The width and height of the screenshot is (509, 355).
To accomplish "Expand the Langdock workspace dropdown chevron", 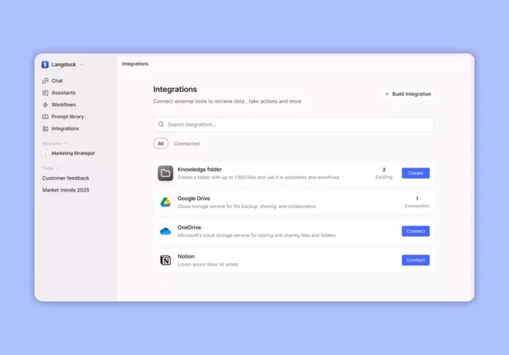I will click(81, 64).
